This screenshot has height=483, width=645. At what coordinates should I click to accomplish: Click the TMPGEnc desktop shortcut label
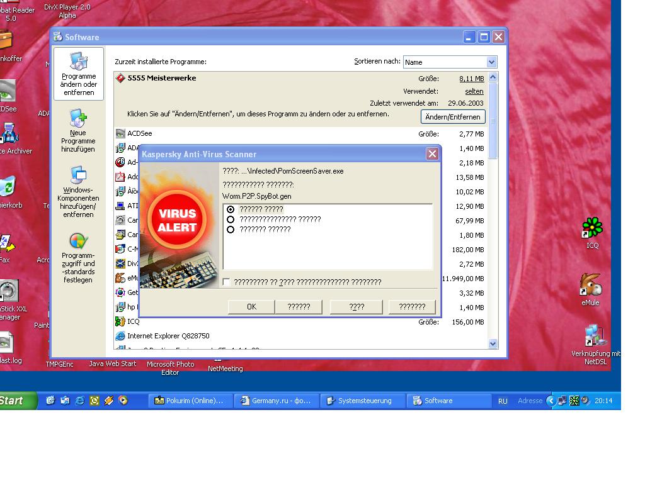(x=59, y=364)
